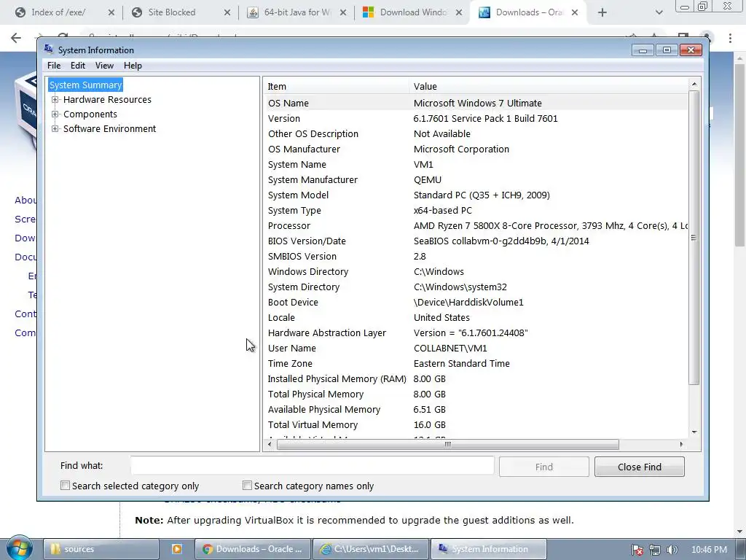This screenshot has height=560, width=746.
Task: Switch to Chrome 'Downloads – Oracle' taskbar button
Action: tap(253, 549)
